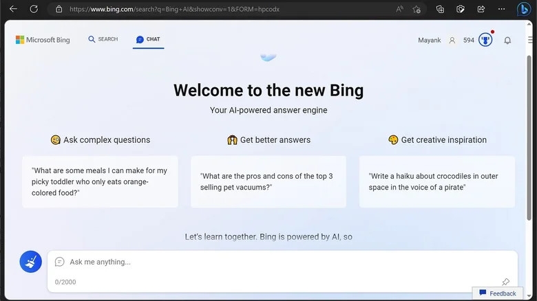The width and height of the screenshot is (537, 301).
Task: Click the Add to favorites star icon
Action: click(x=417, y=9)
